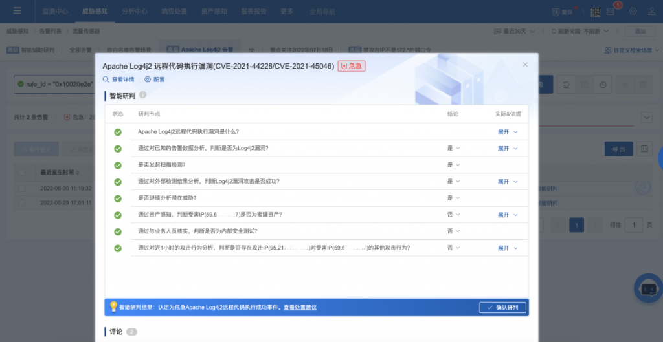Image resolution: width=663 pixels, height=342 pixels.
Task: Click the lightbulb icon in result bar
Action: point(113,306)
